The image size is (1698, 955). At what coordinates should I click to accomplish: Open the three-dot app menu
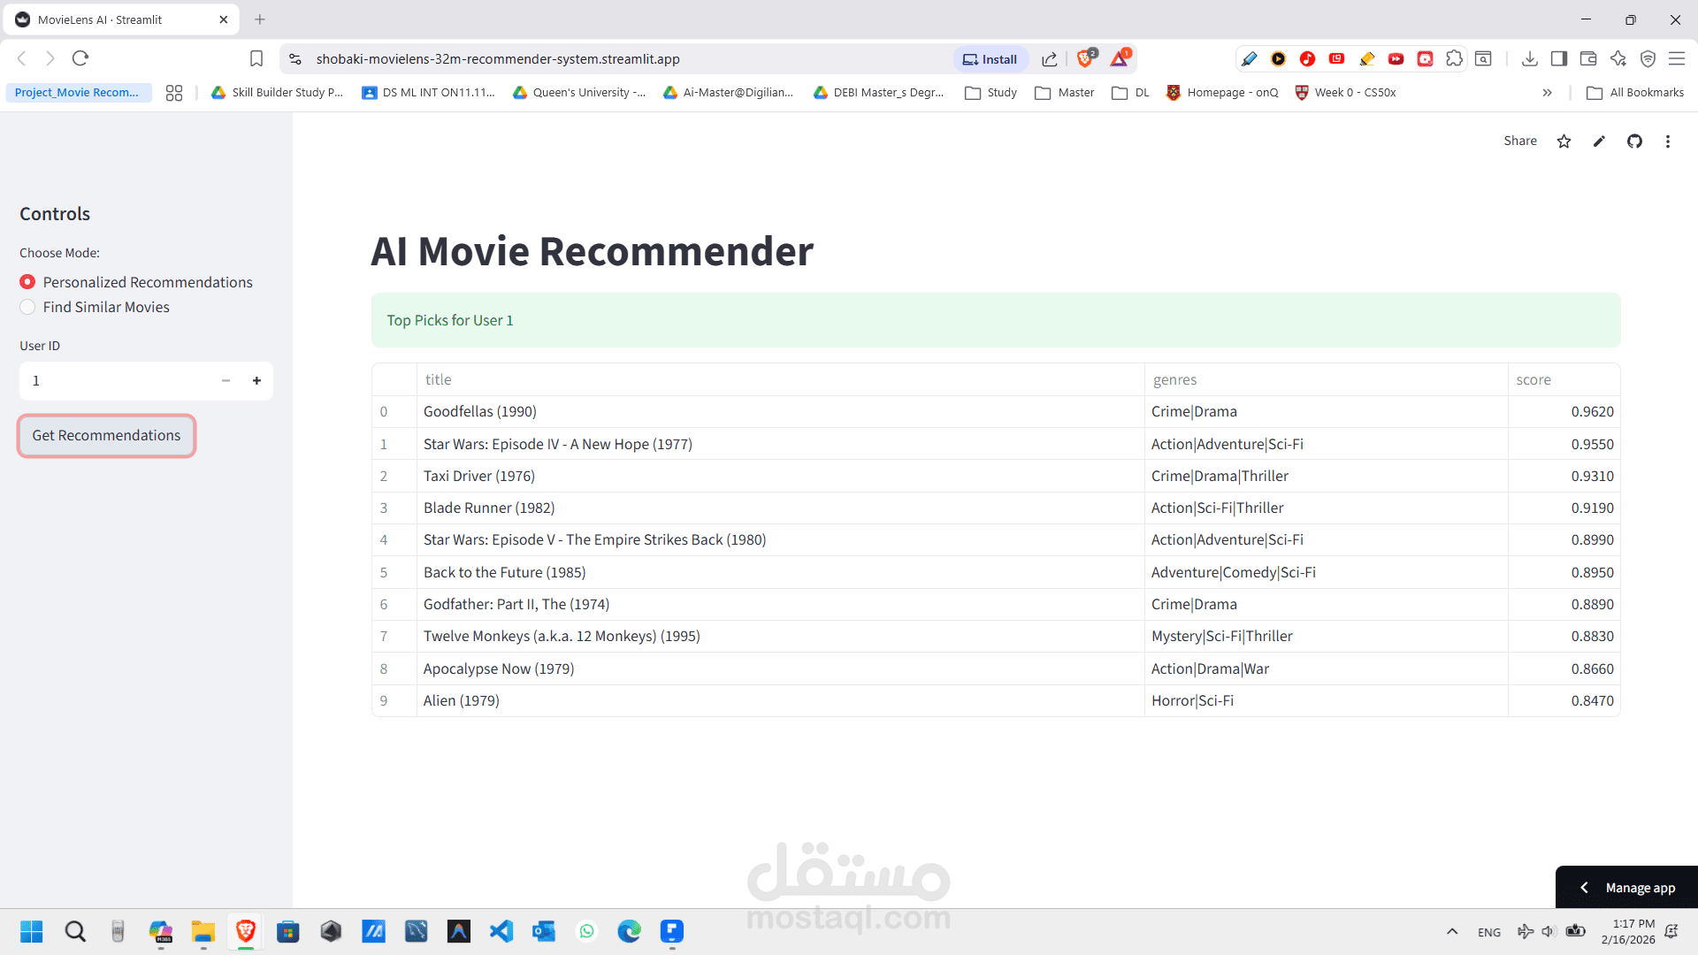click(1668, 141)
